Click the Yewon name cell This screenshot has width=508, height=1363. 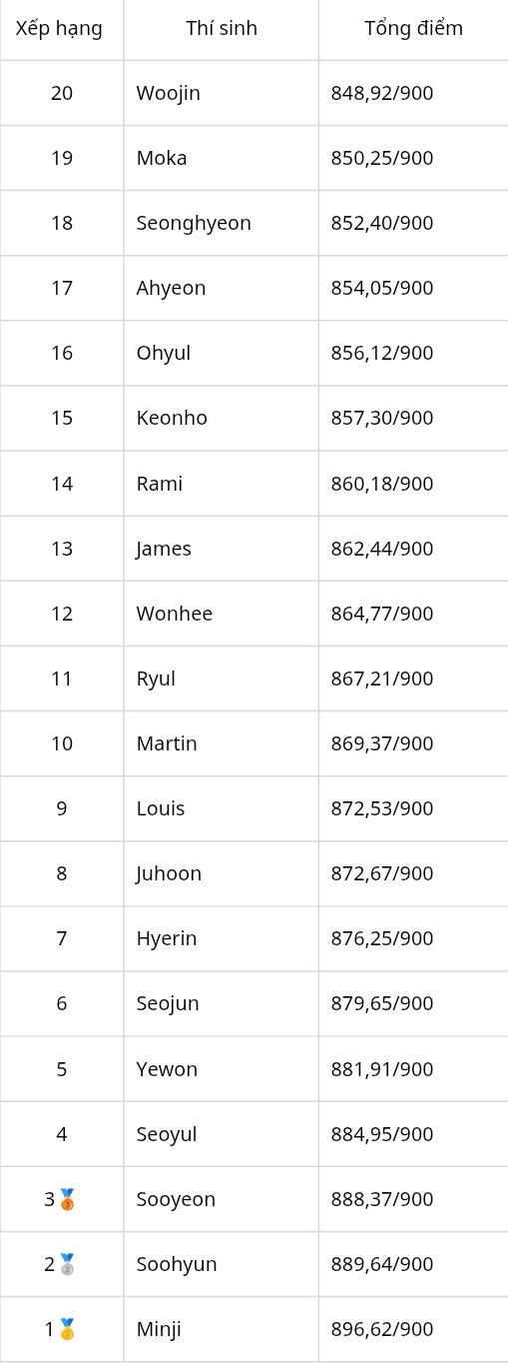point(222,1069)
